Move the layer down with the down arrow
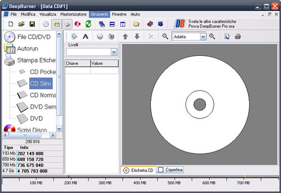Viewport: 281px width, 193px height. (x=137, y=37)
